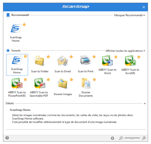Toggle favorite star on Scan to Email
Image resolution: width=151 pixels, height=144 pixels.
[x=71, y=57]
